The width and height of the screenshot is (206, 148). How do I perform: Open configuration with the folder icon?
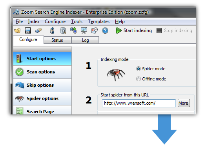[x=17, y=30]
